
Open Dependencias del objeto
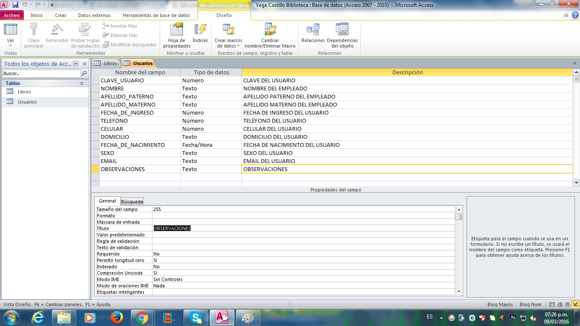[342, 31]
